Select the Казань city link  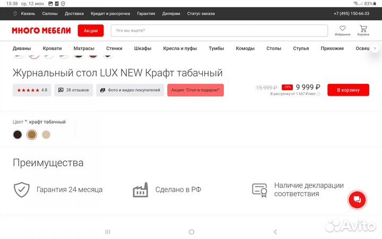(28, 14)
